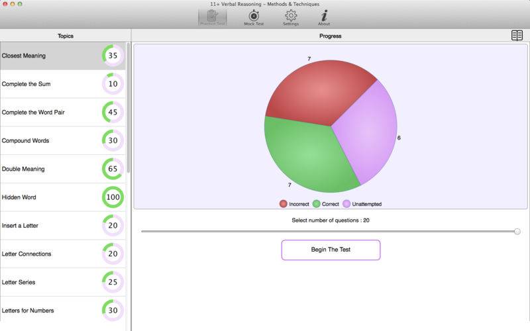Click the 65 progress ring for Double Meaning
This screenshot has height=331, width=530.
coord(113,169)
